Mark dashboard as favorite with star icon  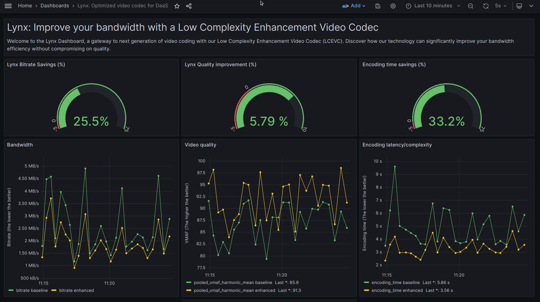pos(177,6)
